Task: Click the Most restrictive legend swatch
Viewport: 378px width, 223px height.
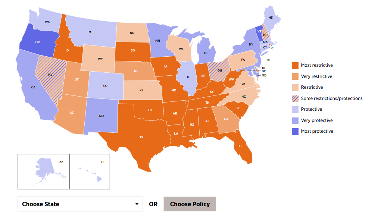Action: (x=295, y=65)
